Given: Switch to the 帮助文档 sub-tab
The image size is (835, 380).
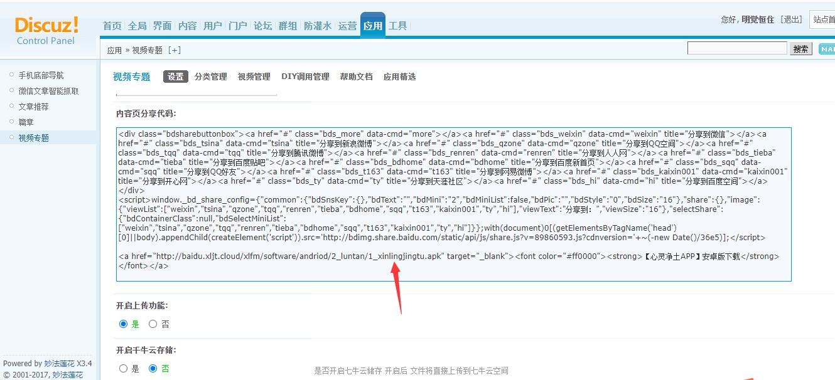Looking at the screenshot, I should (x=357, y=77).
